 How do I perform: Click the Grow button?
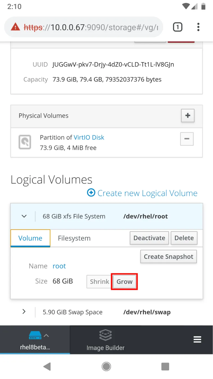click(x=124, y=281)
